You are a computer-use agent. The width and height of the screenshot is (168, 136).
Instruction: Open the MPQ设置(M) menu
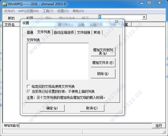pos(29,11)
